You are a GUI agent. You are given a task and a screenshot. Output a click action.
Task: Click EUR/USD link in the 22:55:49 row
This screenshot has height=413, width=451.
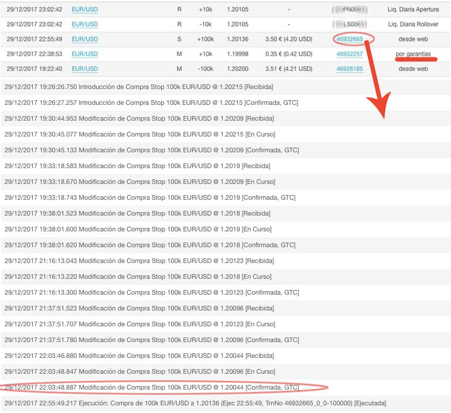[85, 39]
